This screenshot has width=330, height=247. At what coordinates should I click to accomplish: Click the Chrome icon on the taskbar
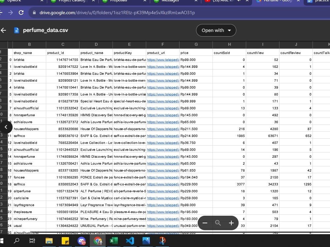click(x=98, y=240)
